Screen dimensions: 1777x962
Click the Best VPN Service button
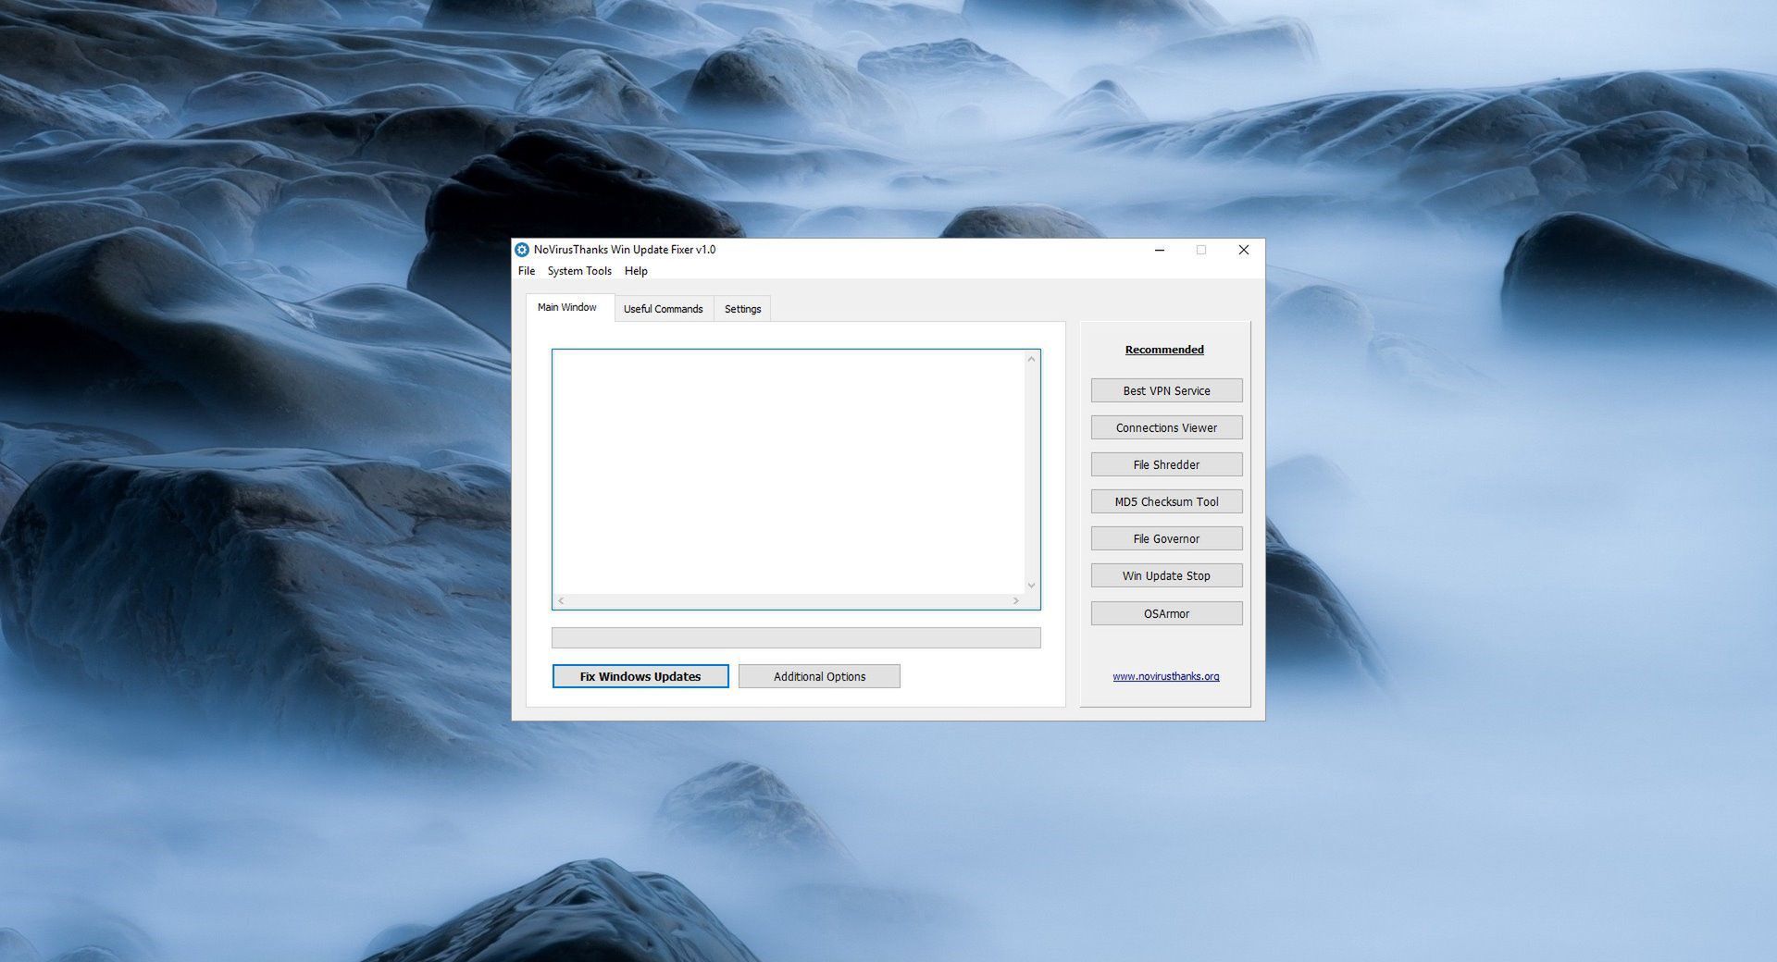(1165, 390)
